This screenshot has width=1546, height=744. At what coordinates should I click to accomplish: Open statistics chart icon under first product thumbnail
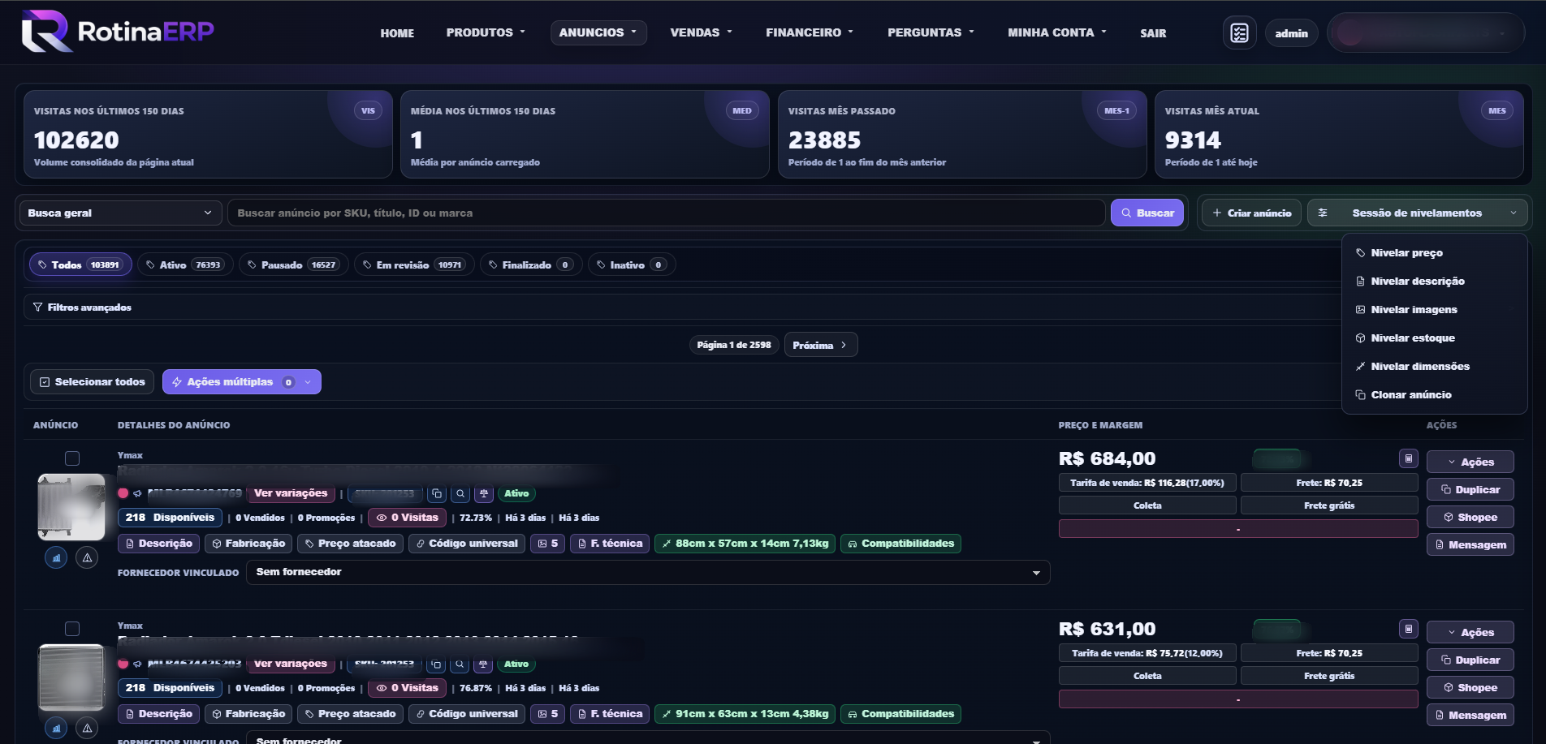[56, 557]
